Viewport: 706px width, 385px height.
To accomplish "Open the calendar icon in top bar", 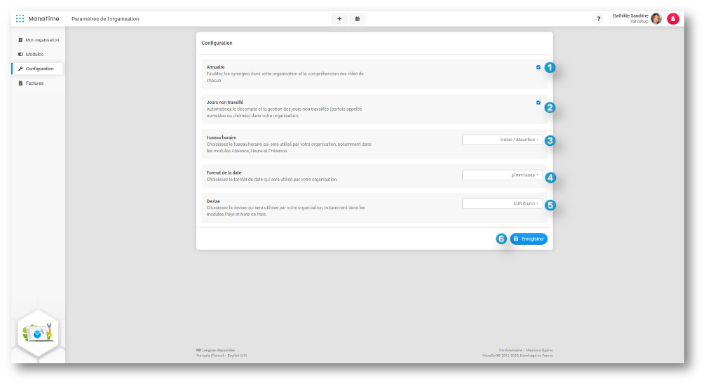I will (x=357, y=19).
